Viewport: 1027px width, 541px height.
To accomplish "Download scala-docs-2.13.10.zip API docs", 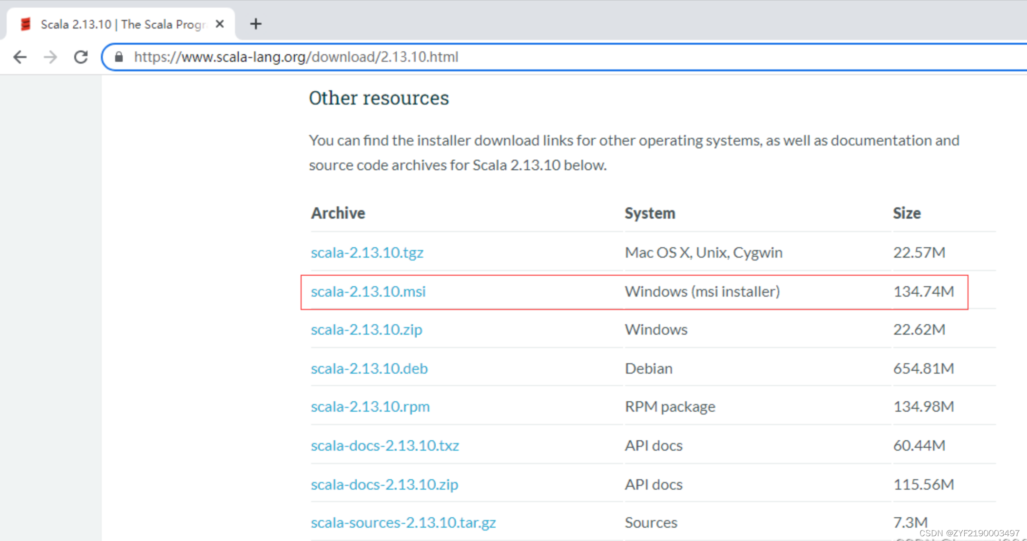I will (384, 484).
